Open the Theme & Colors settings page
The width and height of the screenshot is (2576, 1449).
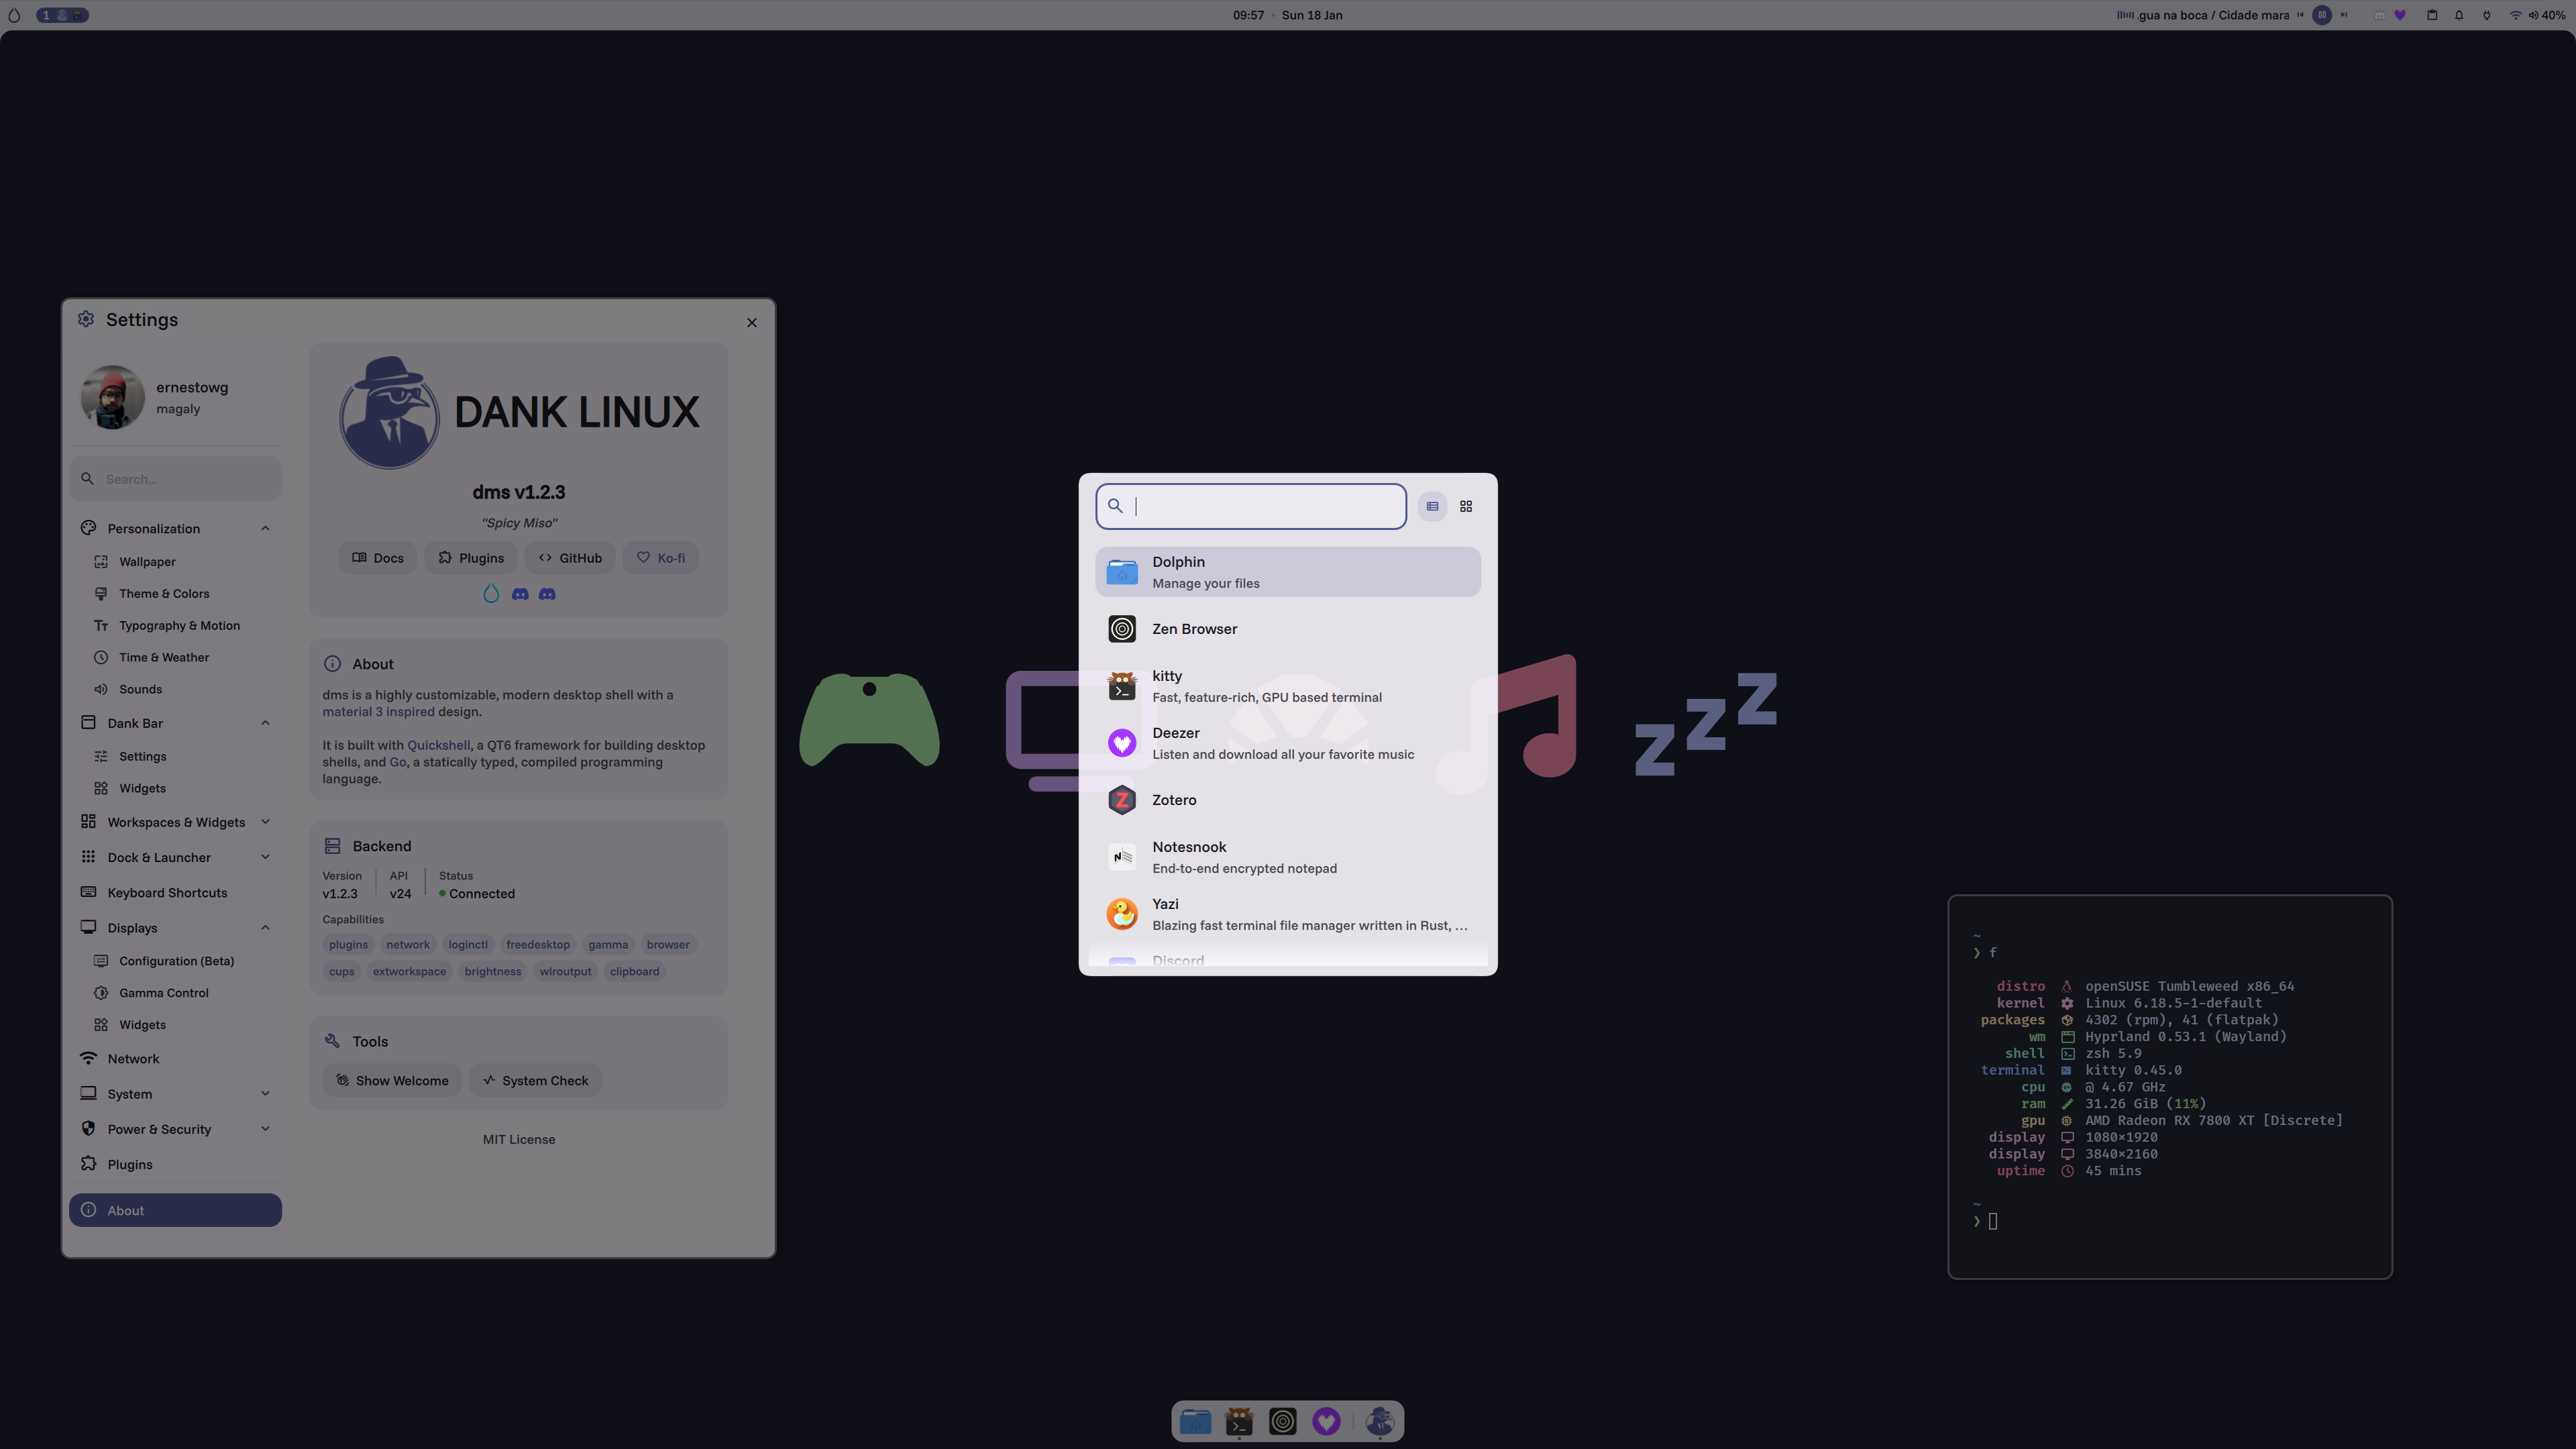(164, 593)
